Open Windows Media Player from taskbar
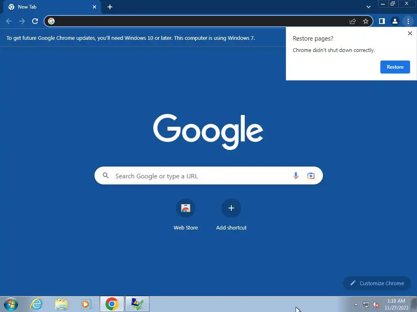The height and width of the screenshot is (312, 417). (x=86, y=304)
